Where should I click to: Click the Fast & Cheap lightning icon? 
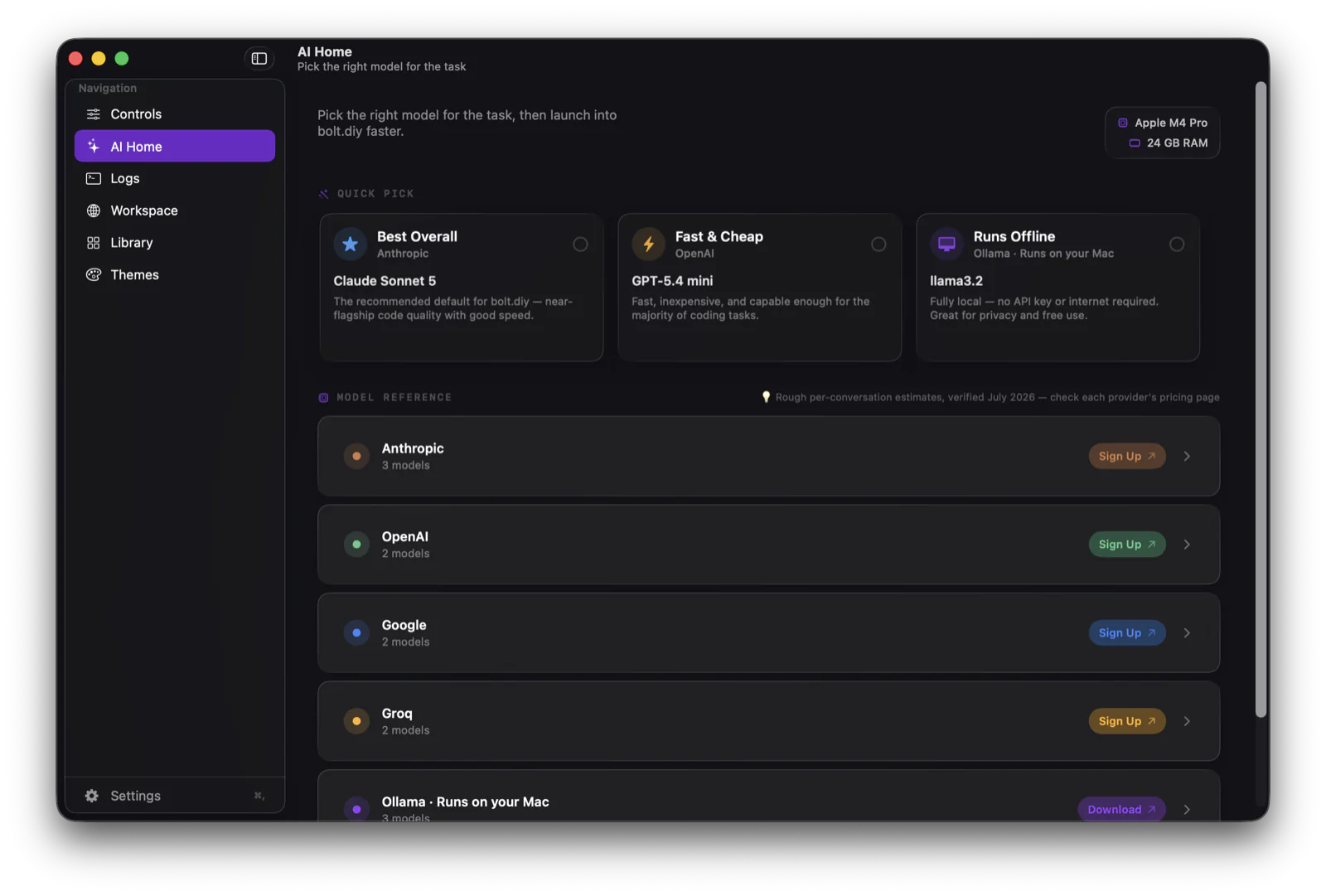pos(648,244)
